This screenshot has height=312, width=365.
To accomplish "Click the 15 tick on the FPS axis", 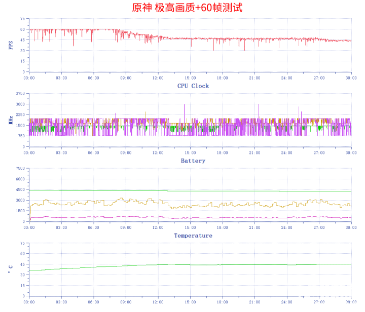I will tap(22, 61).
